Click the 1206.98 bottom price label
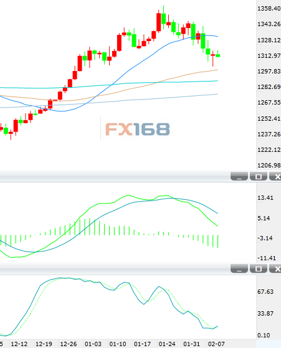The height and width of the screenshot is (348, 281). 269,165
